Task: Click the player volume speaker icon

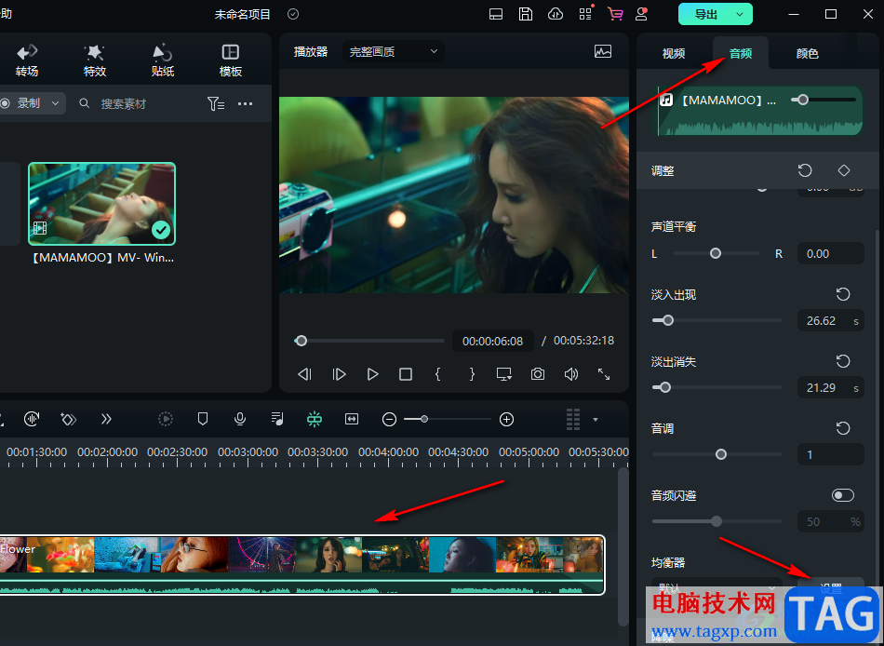Action: tap(571, 374)
